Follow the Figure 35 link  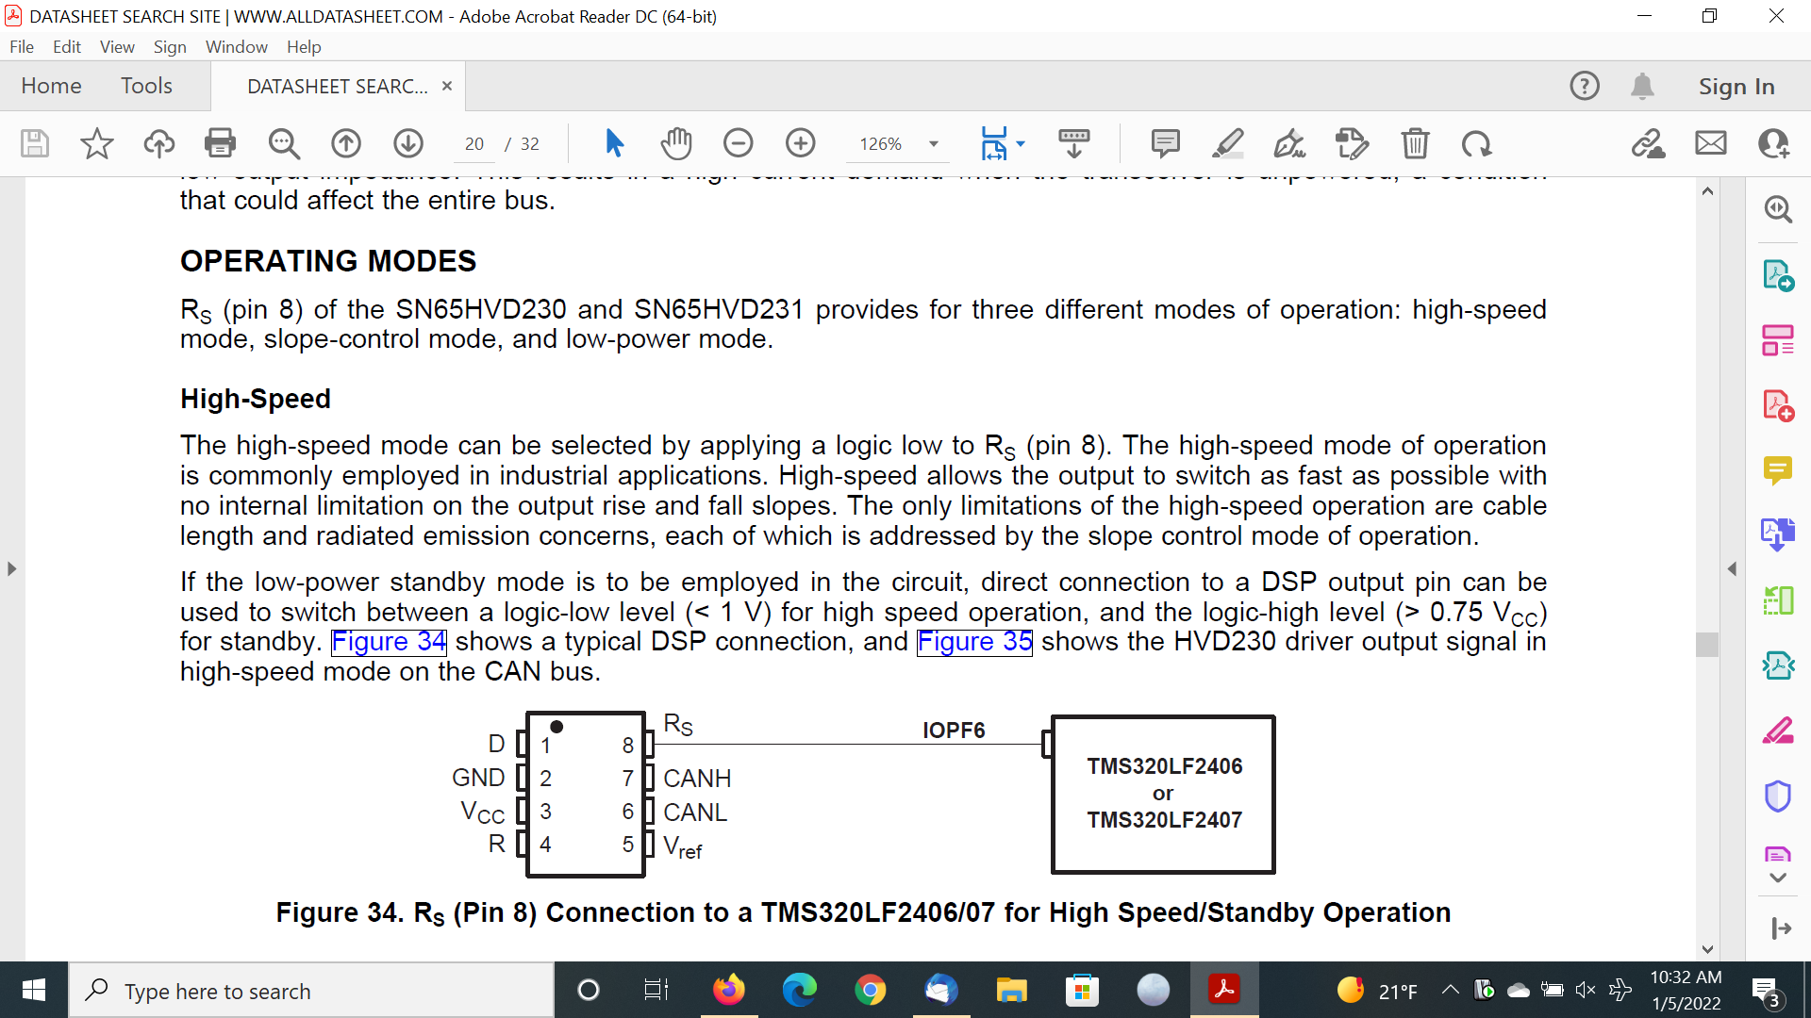[974, 641]
